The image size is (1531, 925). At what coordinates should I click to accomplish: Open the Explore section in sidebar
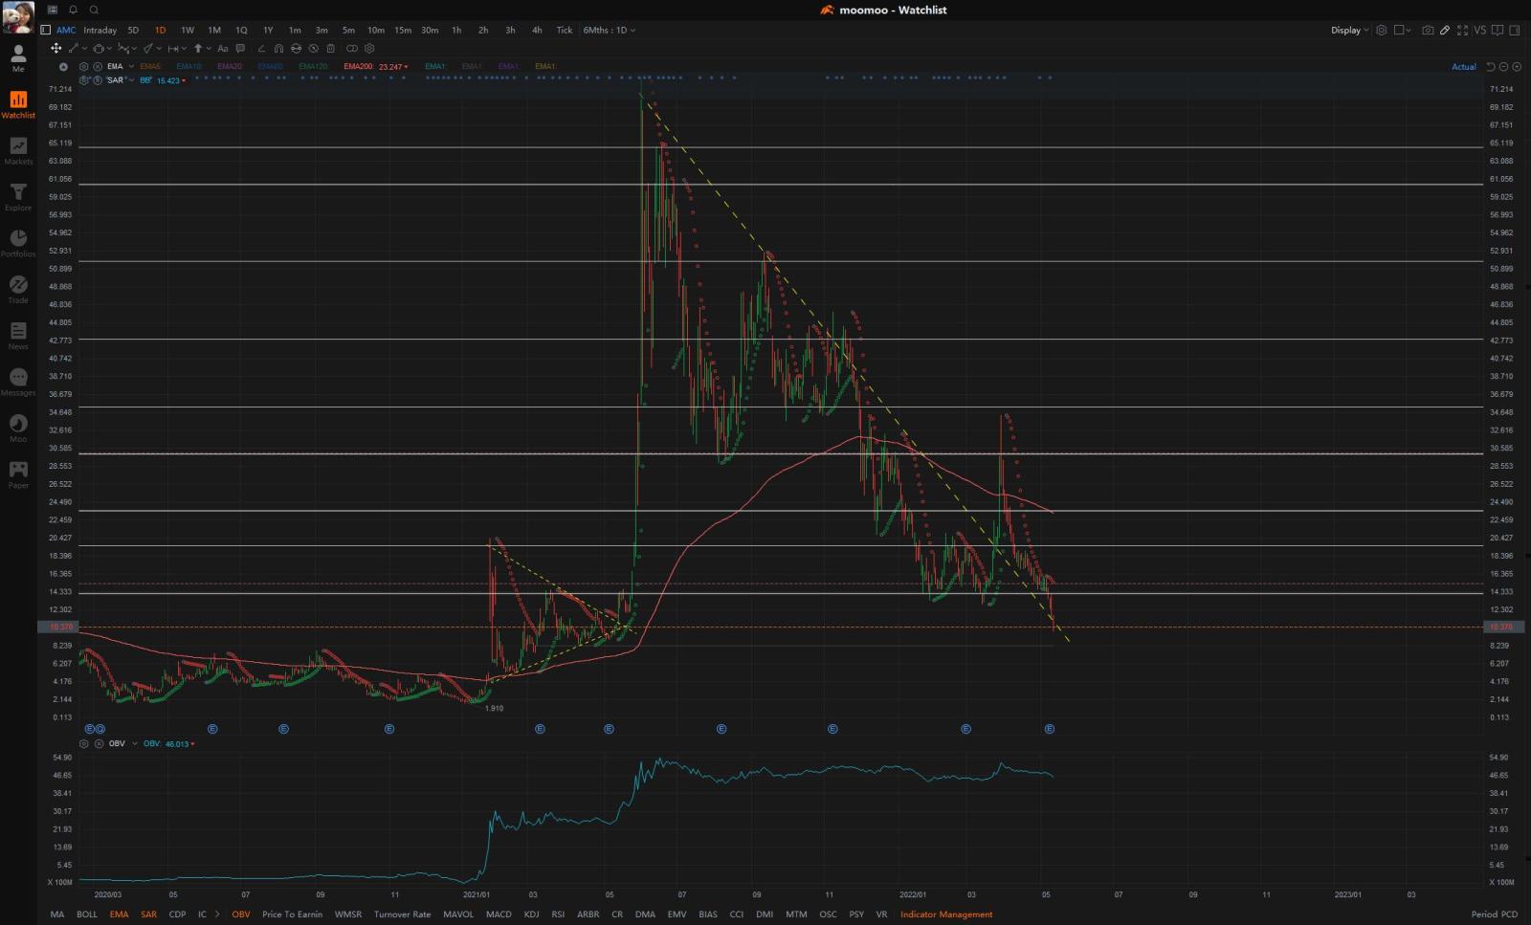click(x=18, y=197)
